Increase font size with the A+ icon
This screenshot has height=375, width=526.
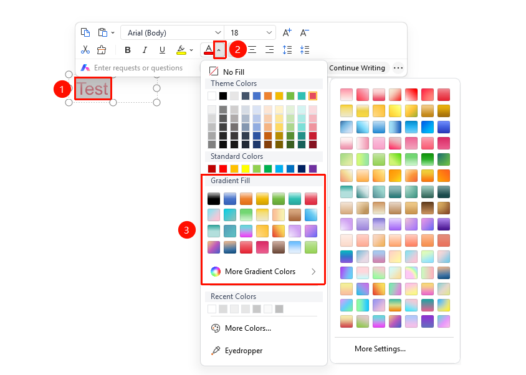pos(287,32)
